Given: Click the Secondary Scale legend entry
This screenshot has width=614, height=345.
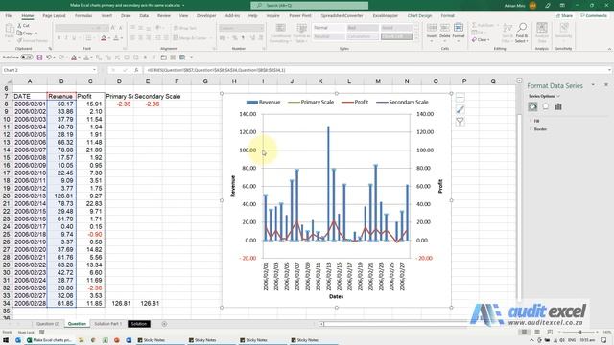Looking at the screenshot, I should [402, 102].
